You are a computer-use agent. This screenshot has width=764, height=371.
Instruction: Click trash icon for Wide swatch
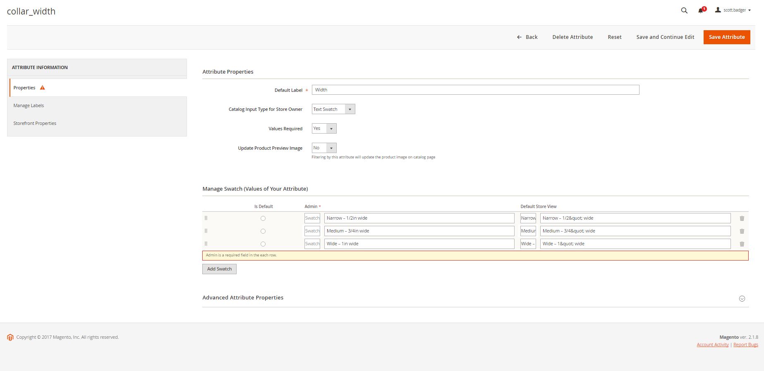[x=742, y=244]
